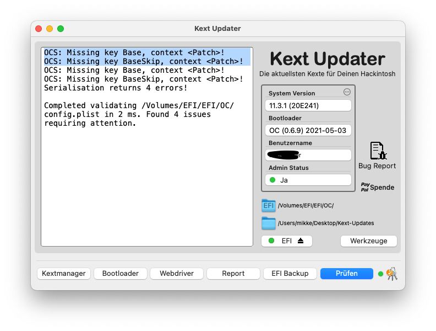Click subtitle 'Die aktuellsten Kexte für Deinen Hackintosh'
This screenshot has height=331, width=436.
[328, 74]
